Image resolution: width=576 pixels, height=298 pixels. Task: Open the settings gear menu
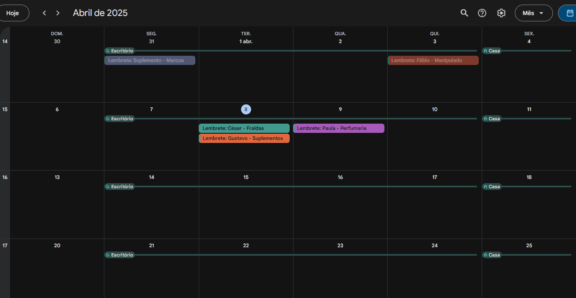(x=501, y=13)
